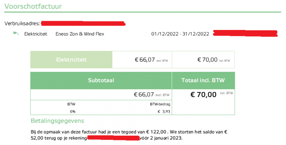The image size is (286, 145).
Task: Click the € 66,07 amount in Elektriciteit row
Action: click(144, 60)
